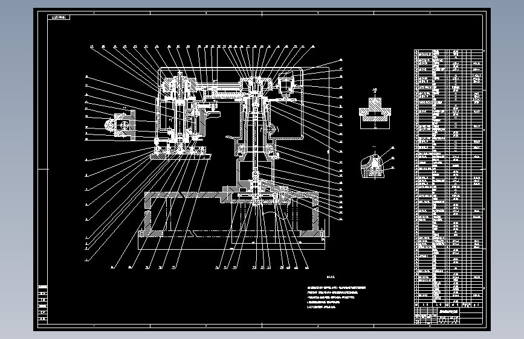Click the central vertical spindle column in assembly
This screenshot has height=339, width=524.
255,140
